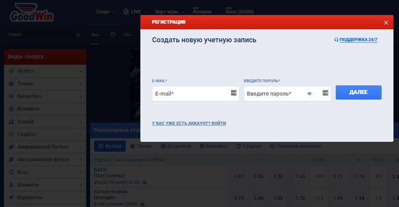The height and width of the screenshot is (207, 399).
Task: Click the Теннис icon in sidebar
Action: pyautogui.click(x=11, y=83)
